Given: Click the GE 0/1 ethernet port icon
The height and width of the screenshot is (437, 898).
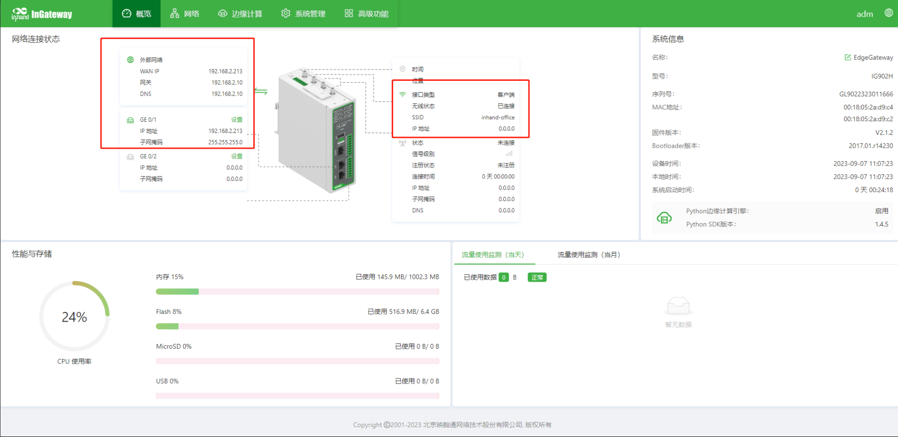Looking at the screenshot, I should click(130, 120).
